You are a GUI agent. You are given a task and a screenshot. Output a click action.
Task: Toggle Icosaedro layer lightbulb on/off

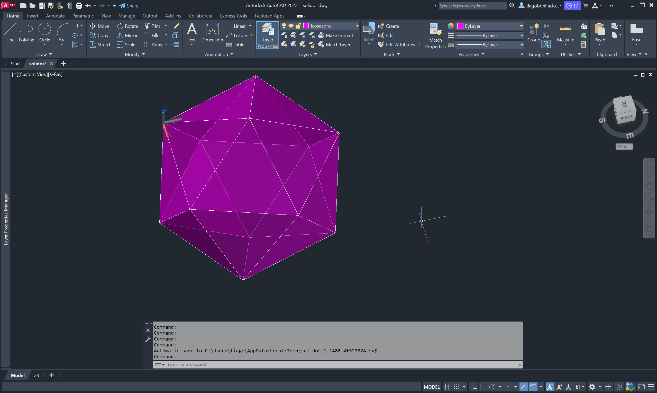click(284, 26)
